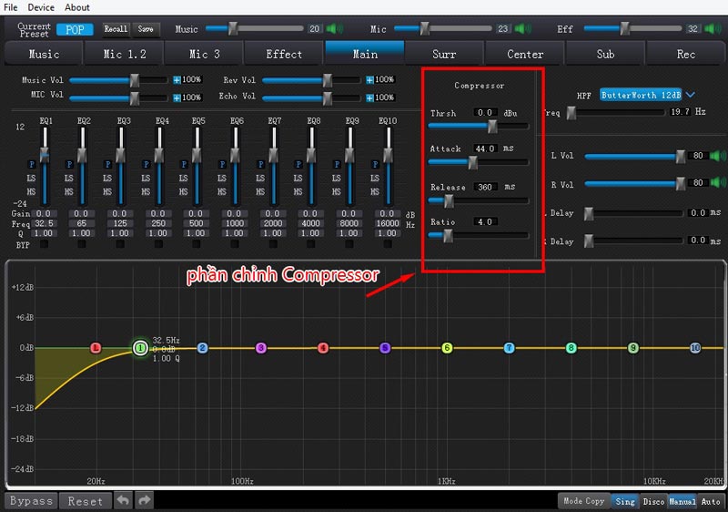Mute the R Vol speaker icon
This screenshot has height=512, width=728.
[718, 183]
